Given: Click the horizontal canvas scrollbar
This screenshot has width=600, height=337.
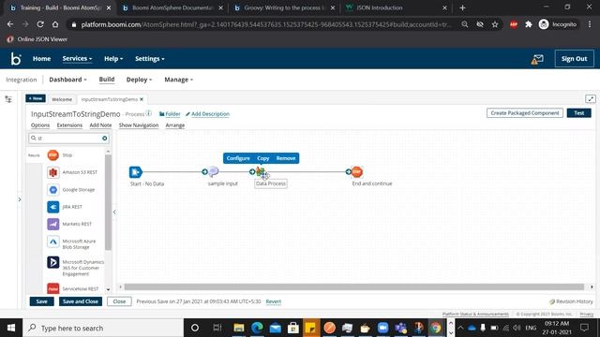Looking at the screenshot, I should [x=354, y=286].
